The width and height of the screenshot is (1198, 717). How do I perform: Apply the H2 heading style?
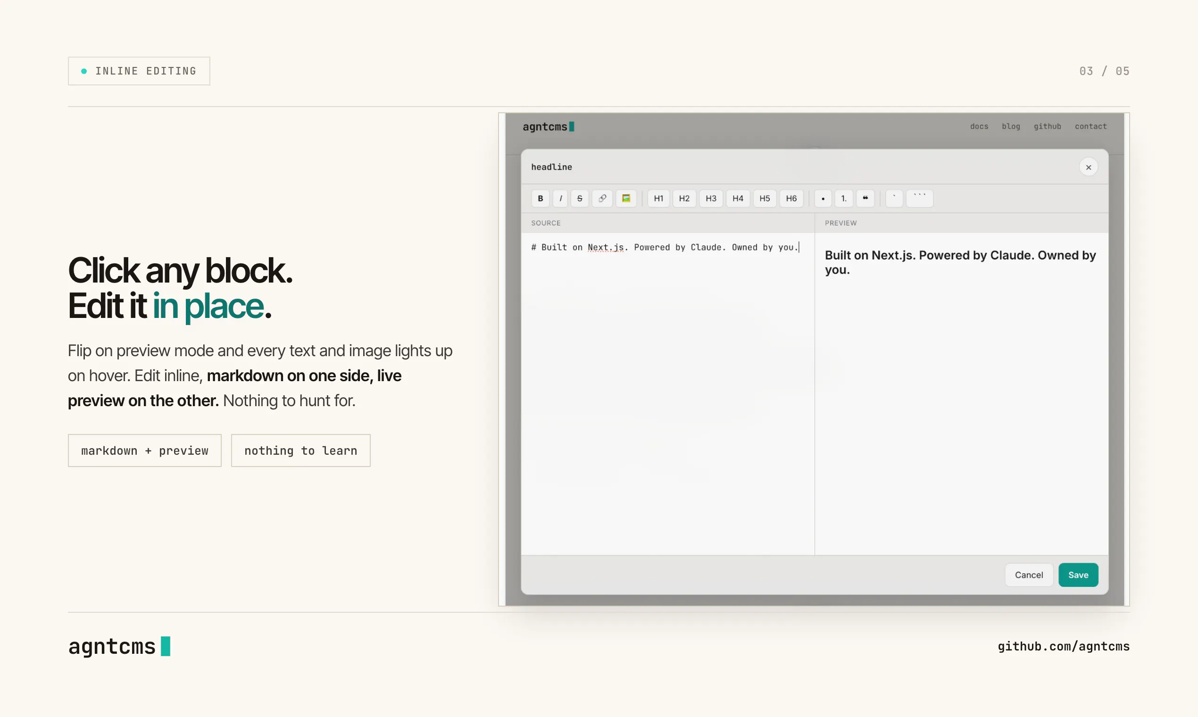click(x=684, y=199)
